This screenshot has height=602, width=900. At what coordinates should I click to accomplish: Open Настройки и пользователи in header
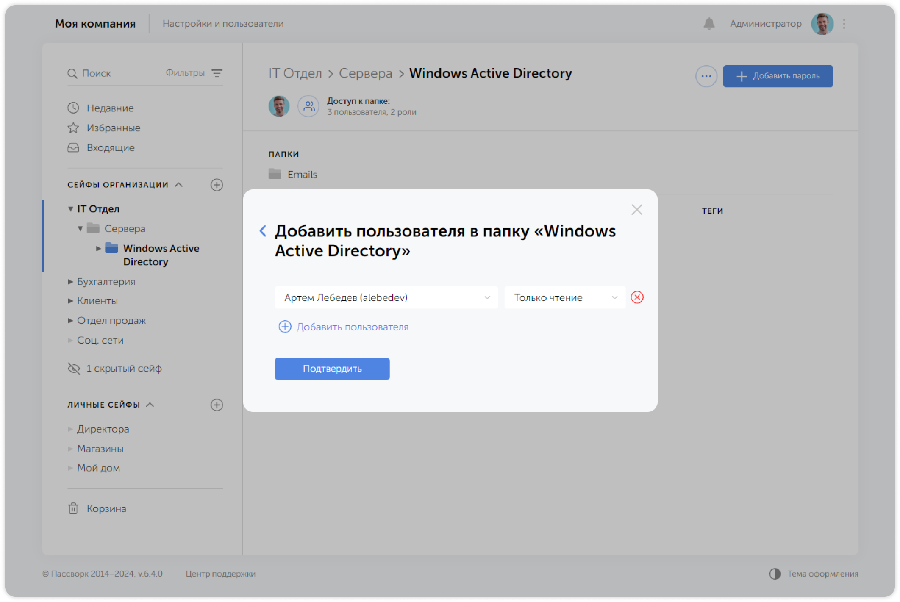223,24
